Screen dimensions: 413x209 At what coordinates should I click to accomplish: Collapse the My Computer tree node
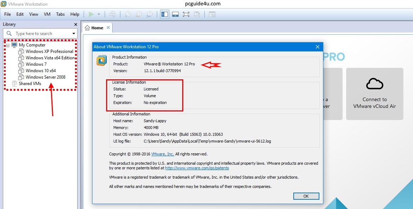click(8, 45)
